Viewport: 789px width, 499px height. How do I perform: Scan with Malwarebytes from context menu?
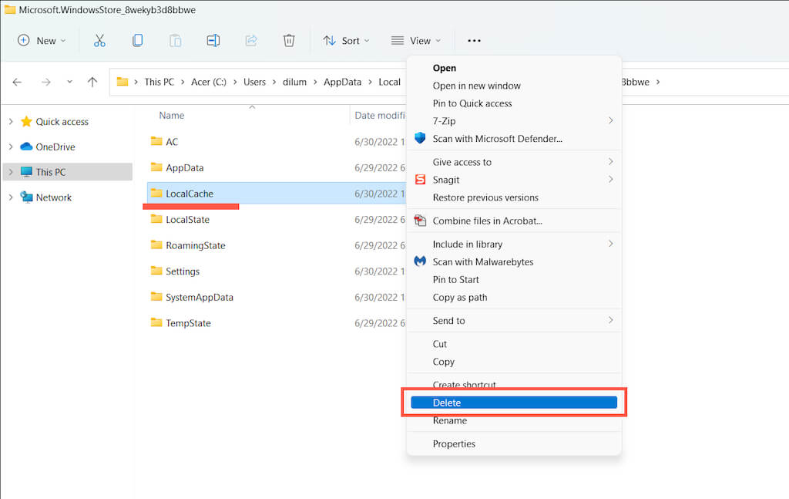[482, 262]
